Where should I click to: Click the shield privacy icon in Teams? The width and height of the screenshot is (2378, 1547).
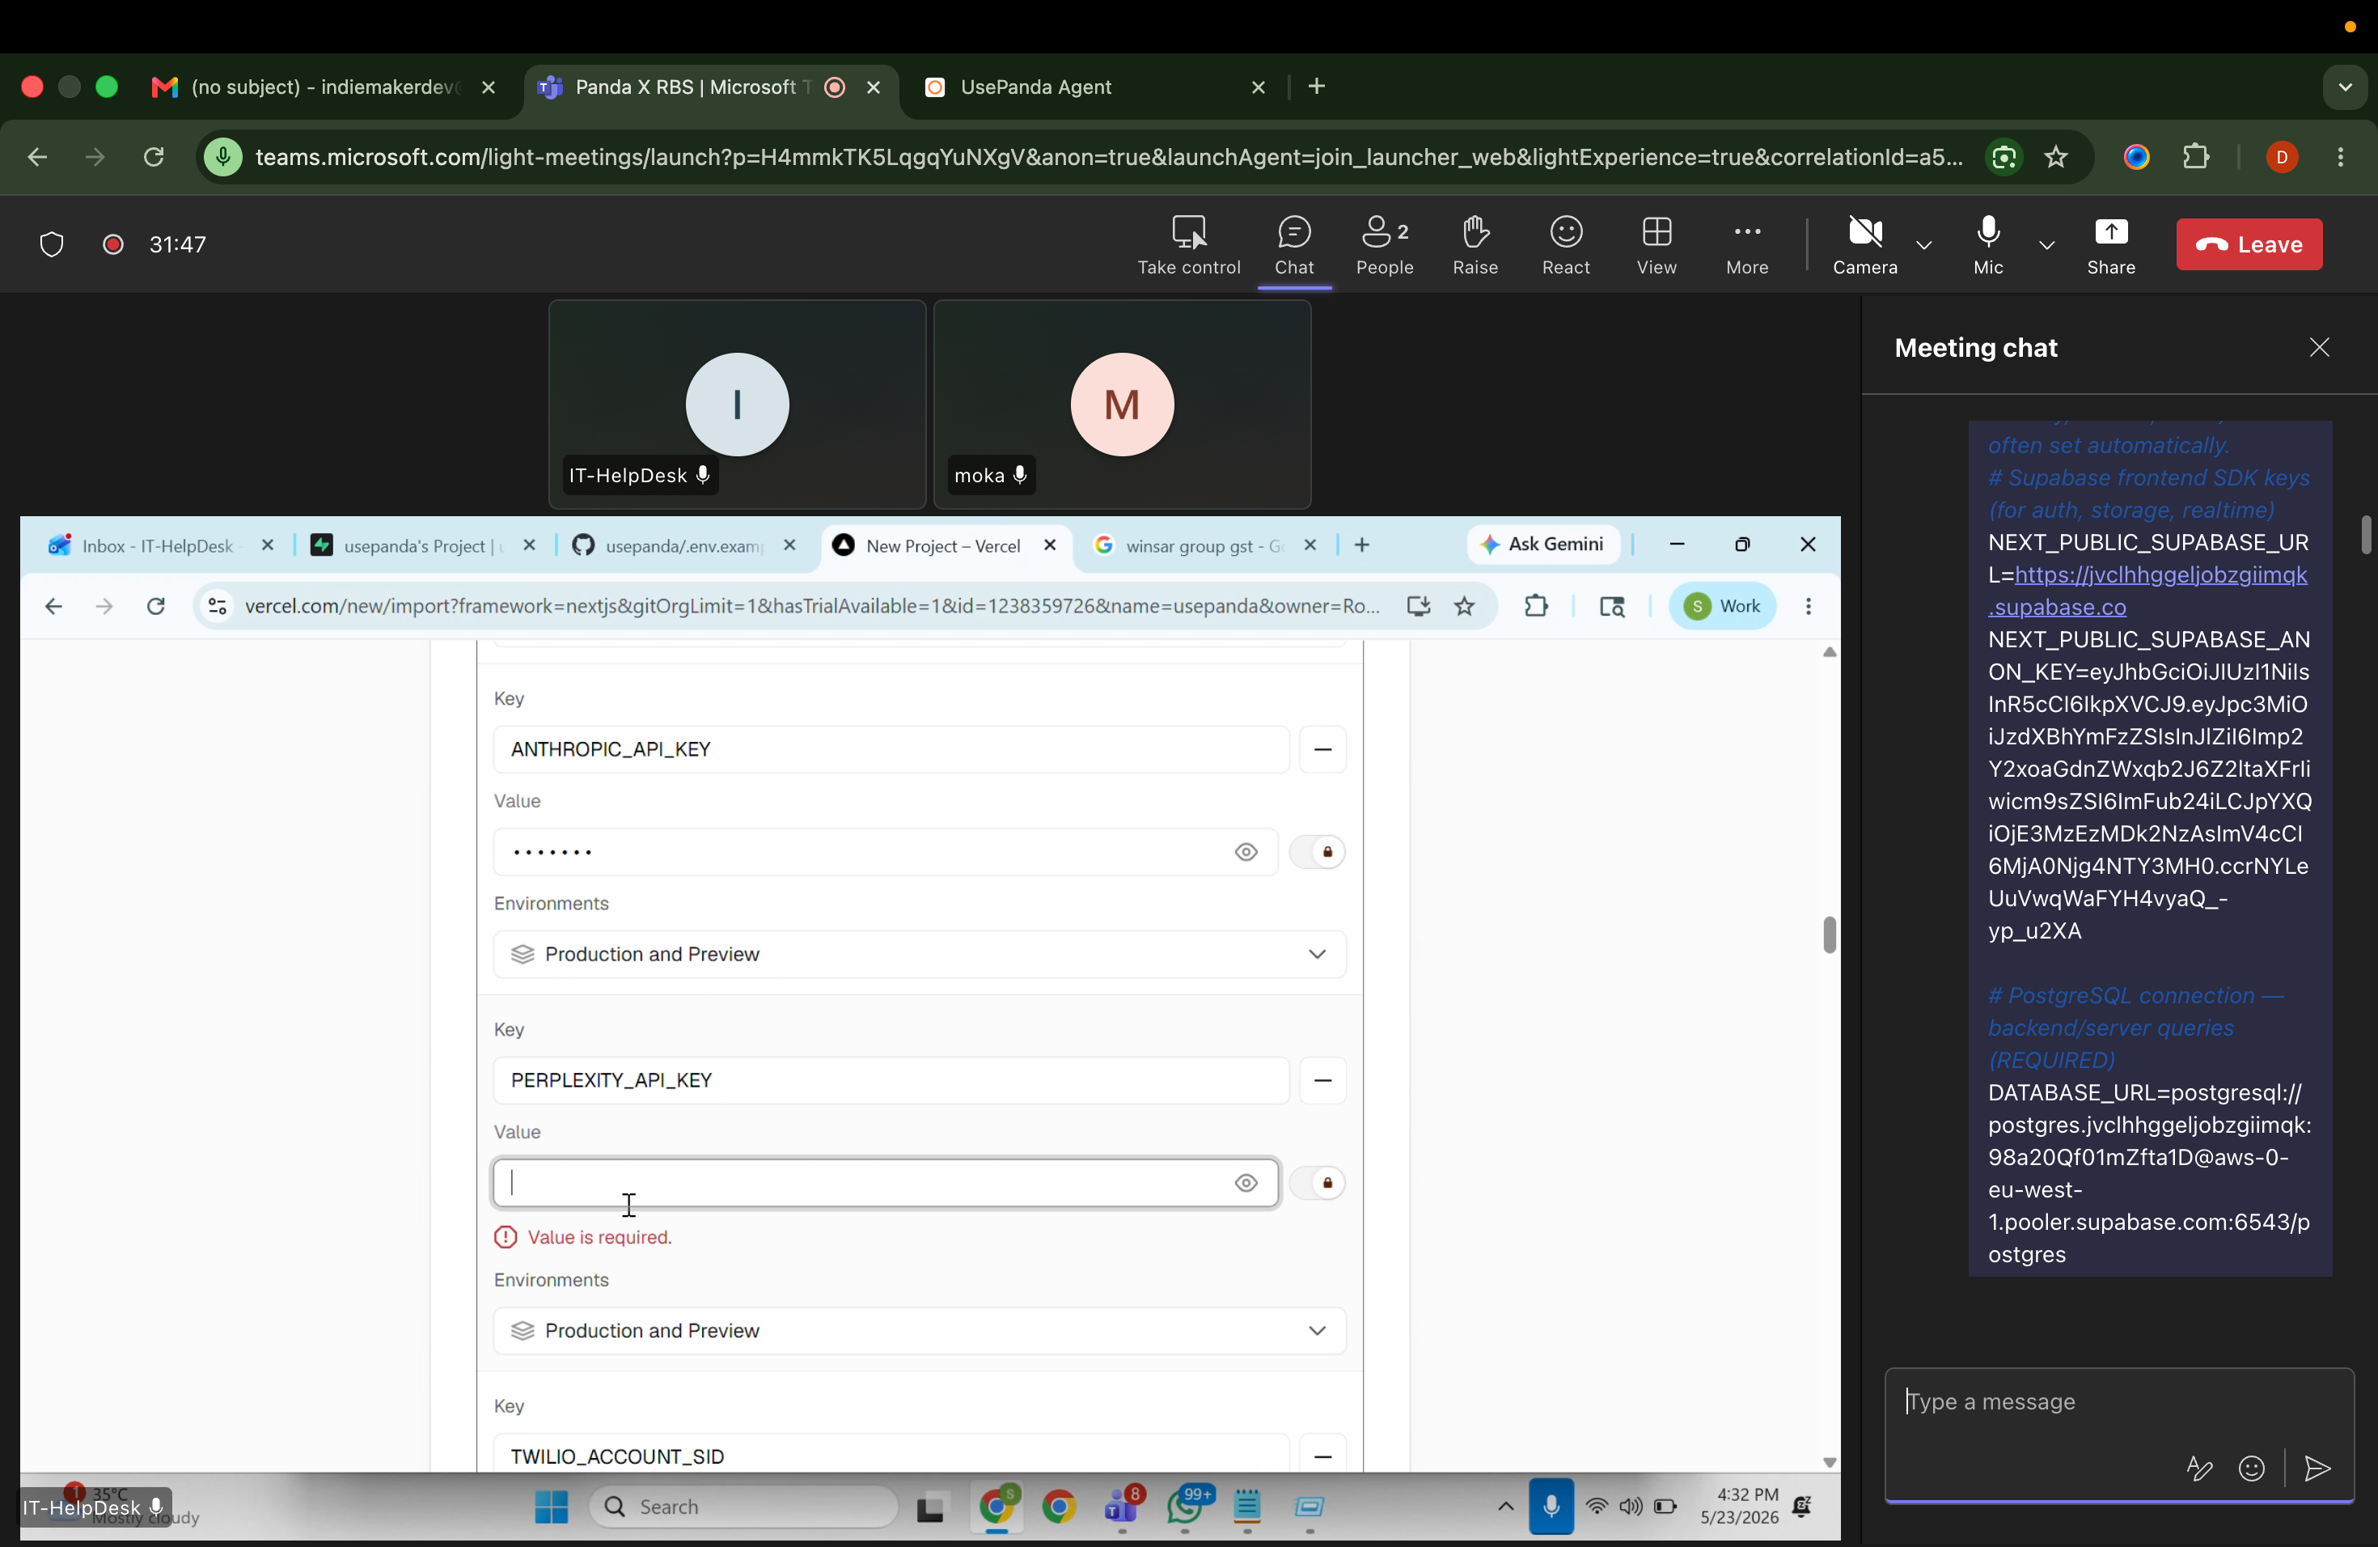point(51,245)
